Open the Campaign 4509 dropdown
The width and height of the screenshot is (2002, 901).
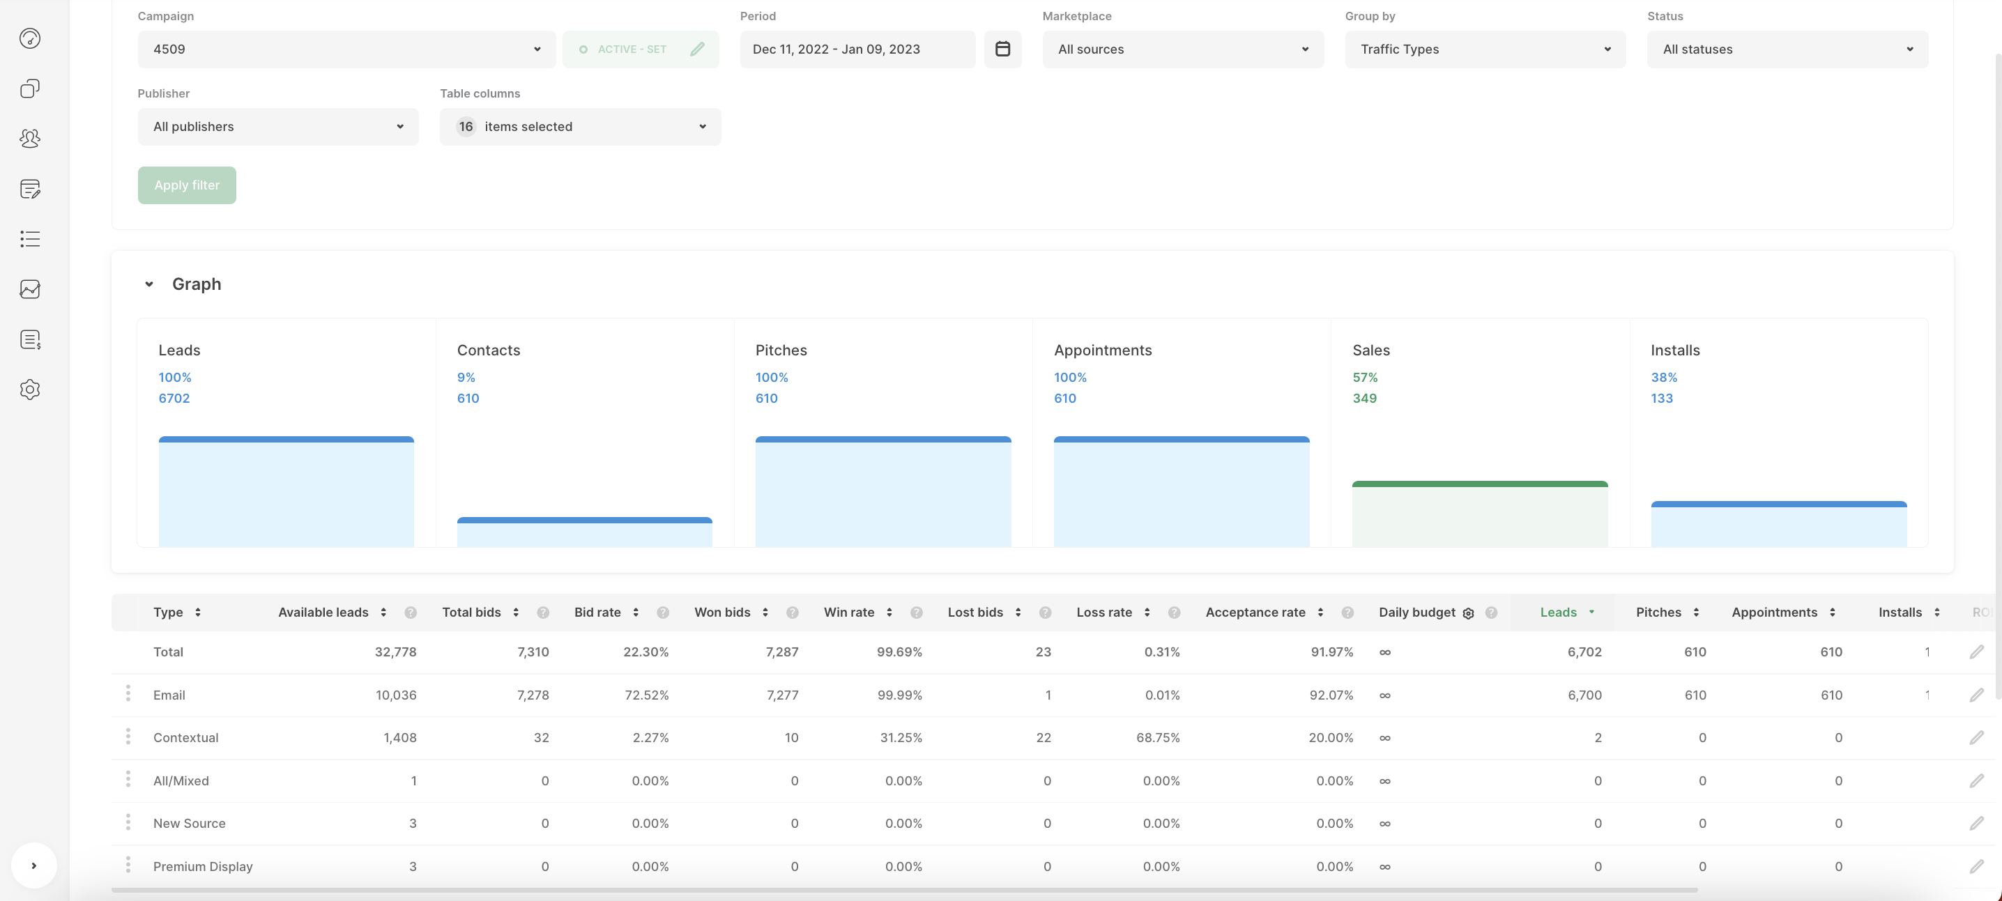[x=346, y=49]
